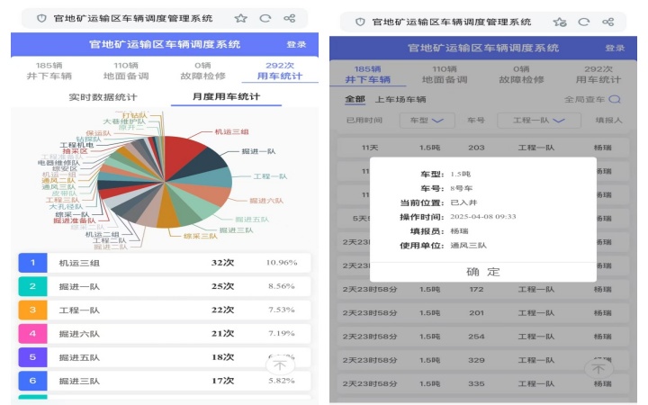Viewport: 648px width, 405px height.
Task: Reload the page in left browser bar
Action: click(265, 18)
